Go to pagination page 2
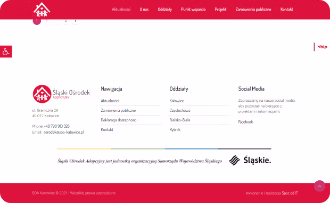 pyautogui.click(x=46, y=21)
